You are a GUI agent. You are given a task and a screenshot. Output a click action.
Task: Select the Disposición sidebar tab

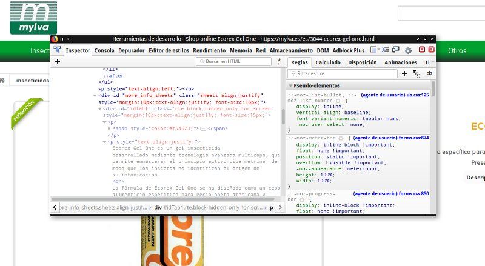coord(362,62)
